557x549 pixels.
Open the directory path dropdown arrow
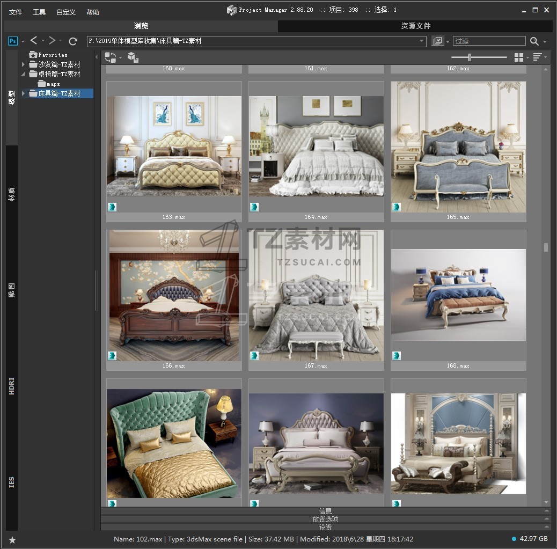click(x=422, y=41)
